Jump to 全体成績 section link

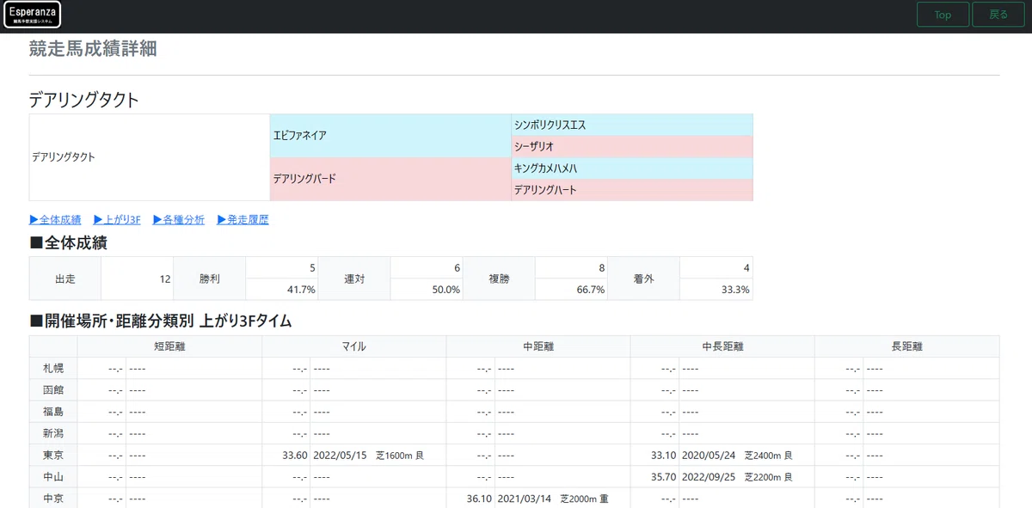pos(55,220)
